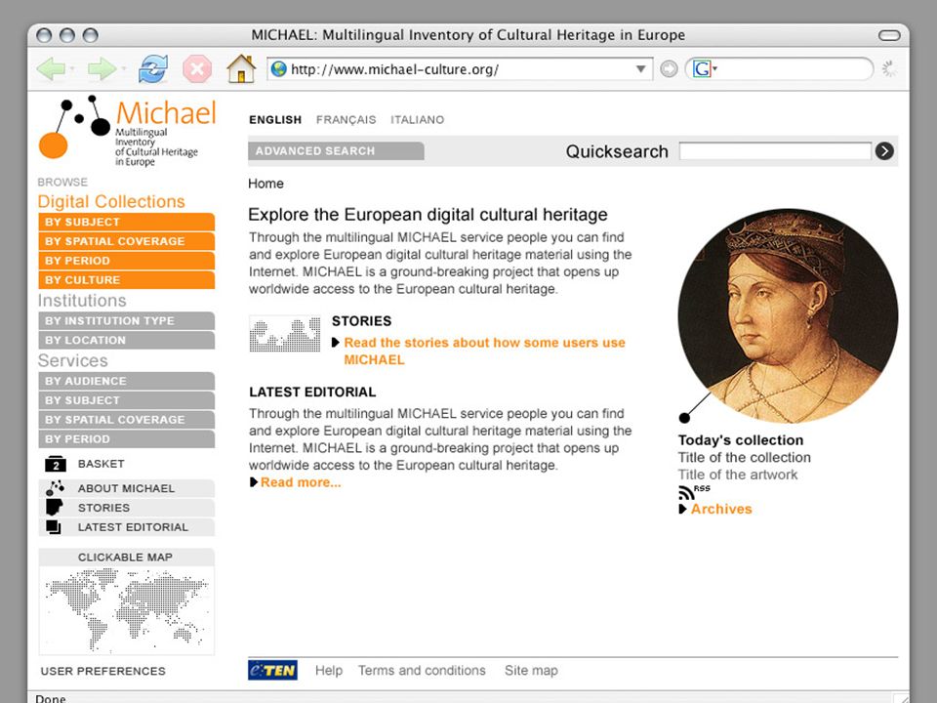This screenshot has height=703, width=937.
Task: Open the Help footer link
Action: click(x=329, y=671)
